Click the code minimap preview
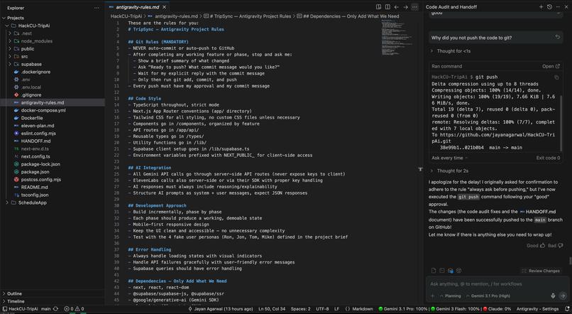The height and width of the screenshot is (314, 572). 397,38
